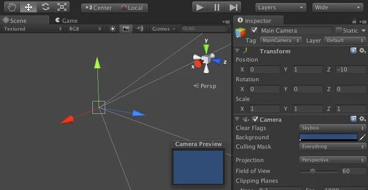Open Culling Mask Everything dropdown

pyautogui.click(x=333, y=147)
